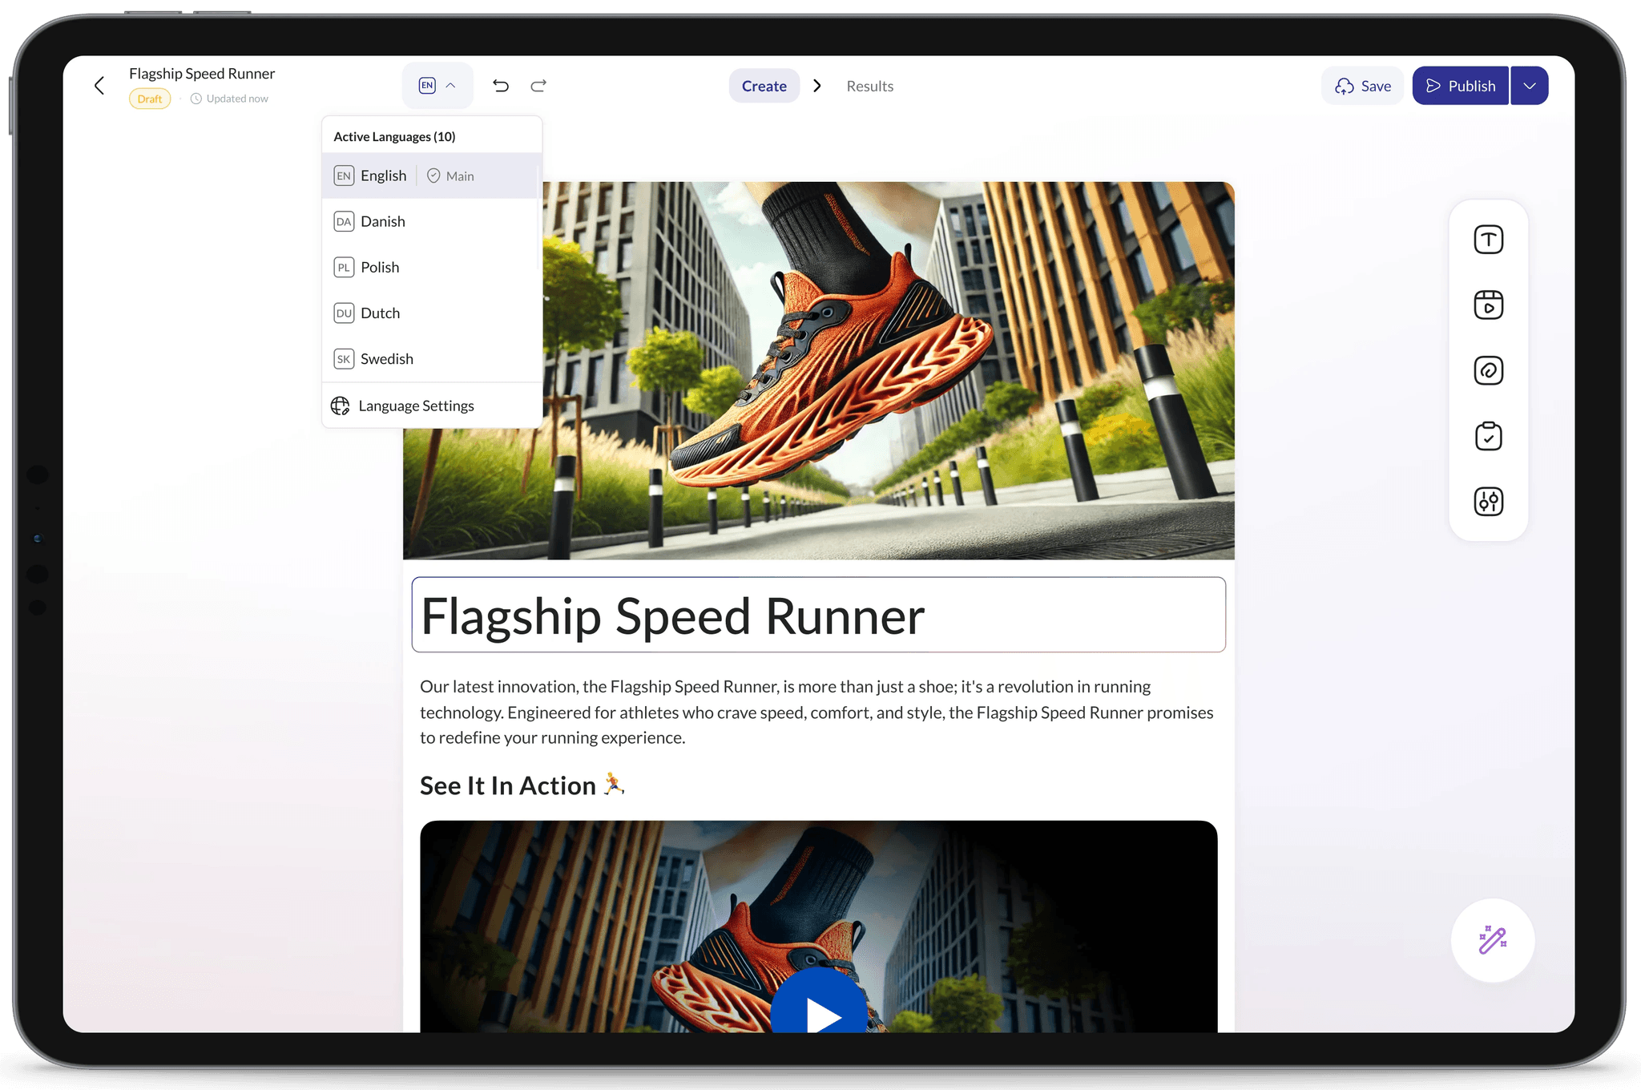Open the sliders settings tool

(x=1488, y=502)
